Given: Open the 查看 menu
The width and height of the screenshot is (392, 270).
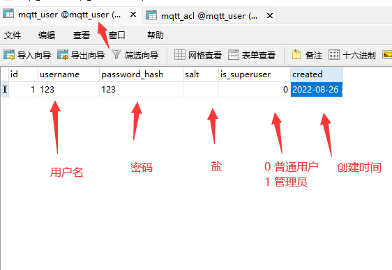Looking at the screenshot, I should 82,35.
